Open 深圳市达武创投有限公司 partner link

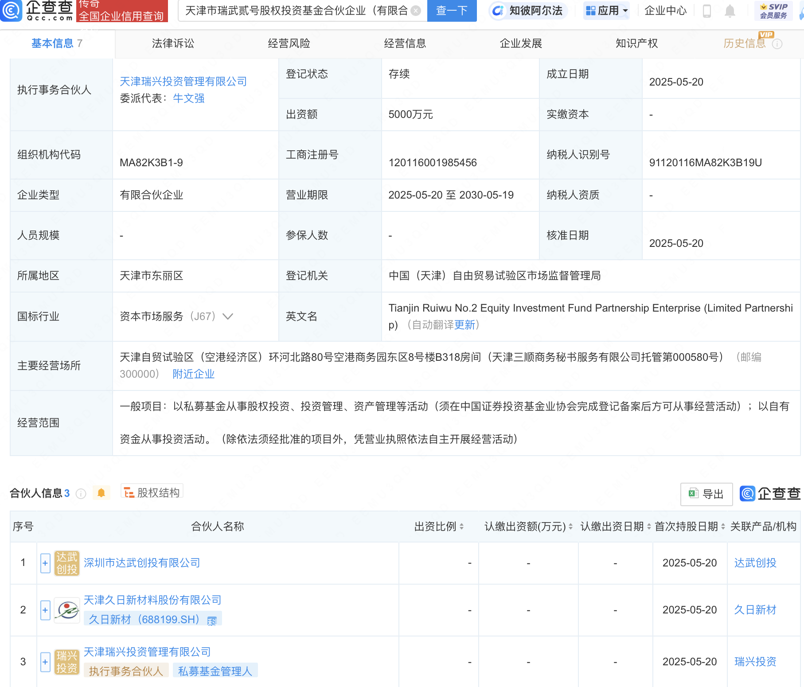click(x=142, y=563)
